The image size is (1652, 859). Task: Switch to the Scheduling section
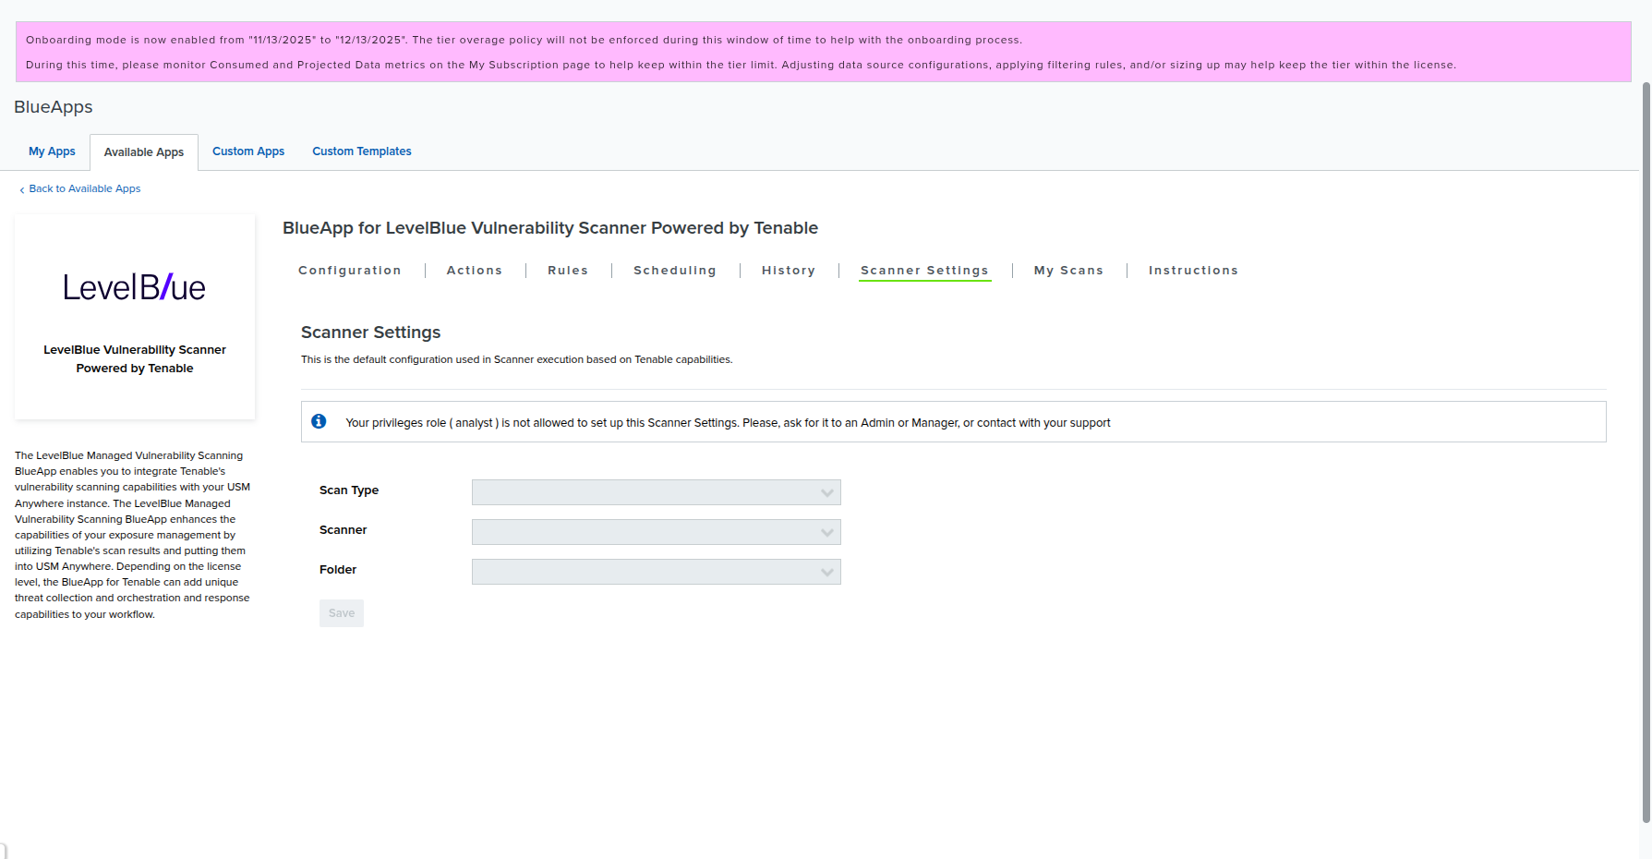point(675,271)
